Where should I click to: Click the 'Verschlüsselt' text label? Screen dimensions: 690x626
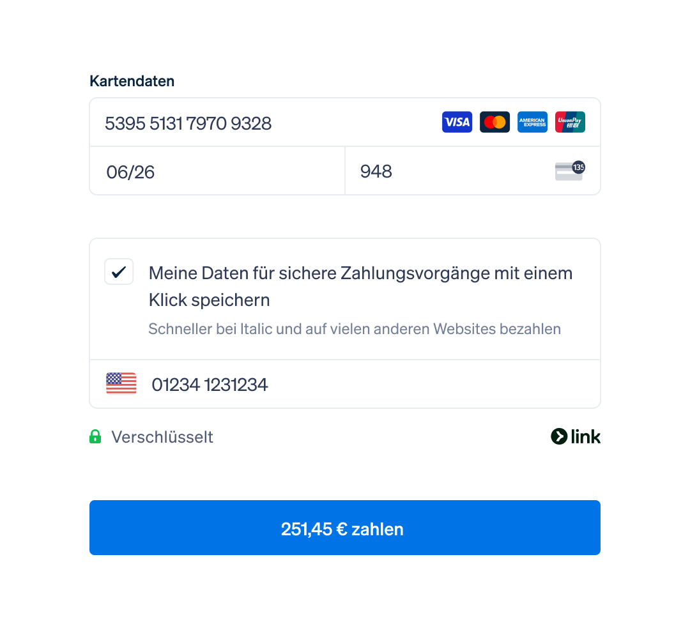click(x=162, y=437)
